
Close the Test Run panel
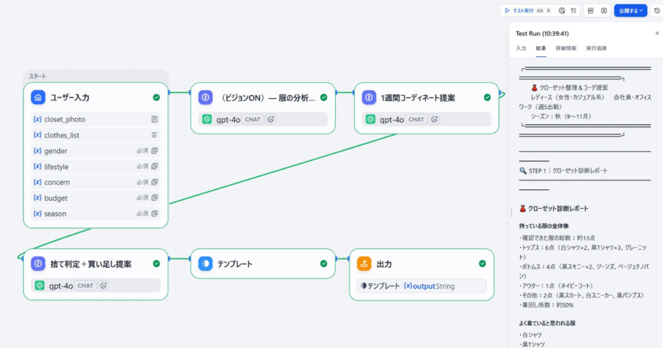click(657, 34)
